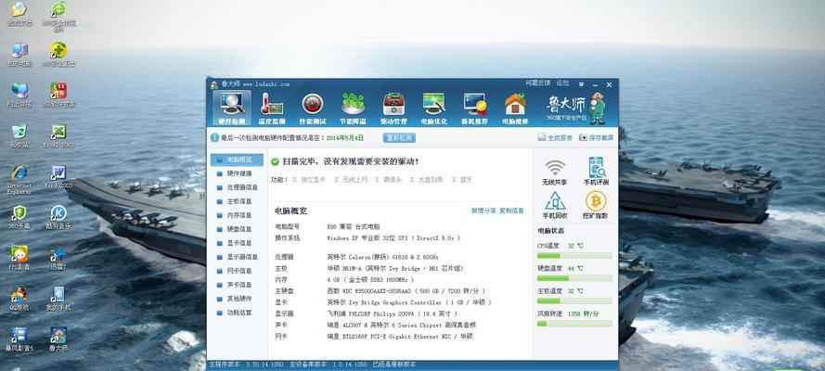The image size is (825, 371).
Task: Select 声卡信息 in the sidebar
Action: click(x=237, y=285)
